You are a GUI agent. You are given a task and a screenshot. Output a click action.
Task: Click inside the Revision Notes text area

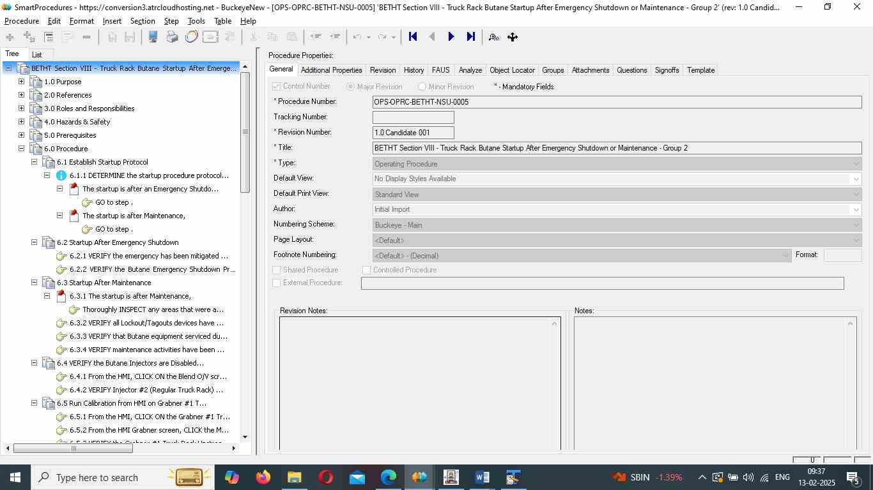tap(420, 383)
